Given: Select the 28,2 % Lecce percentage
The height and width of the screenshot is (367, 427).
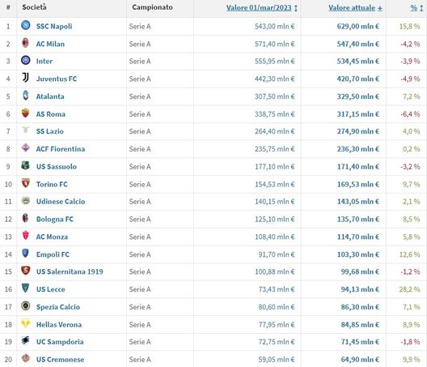Looking at the screenshot, I should point(409,289).
